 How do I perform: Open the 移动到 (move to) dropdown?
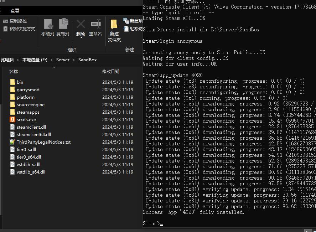click(48, 27)
